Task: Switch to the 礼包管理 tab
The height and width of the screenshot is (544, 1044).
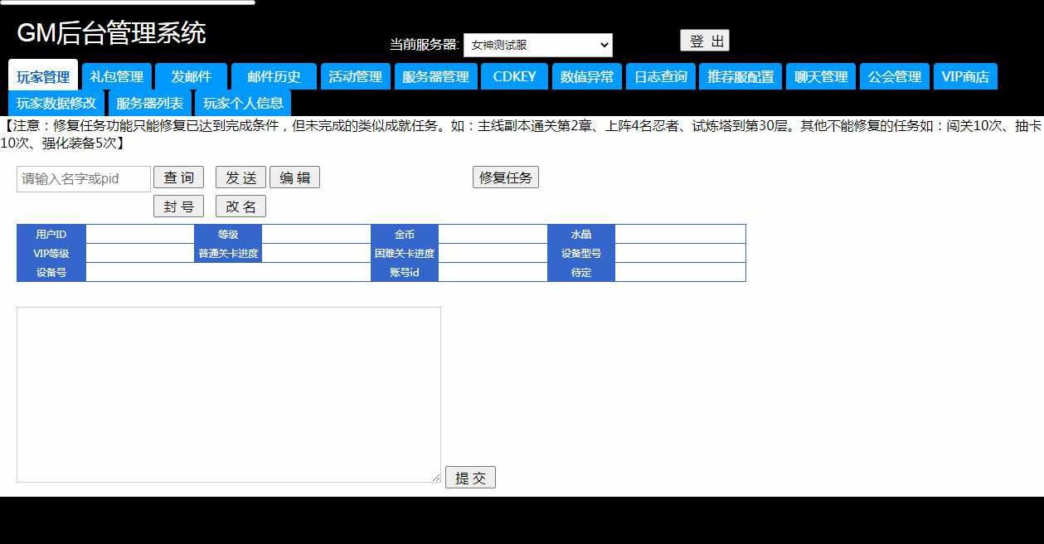Action: (117, 76)
